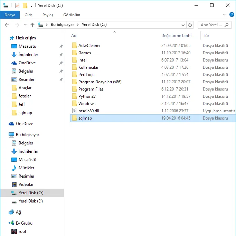Open the Help question mark icon
This screenshot has height=236, width=236.
click(x=232, y=15)
